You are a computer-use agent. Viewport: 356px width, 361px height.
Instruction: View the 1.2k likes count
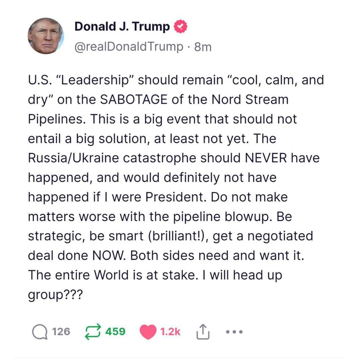click(x=170, y=332)
